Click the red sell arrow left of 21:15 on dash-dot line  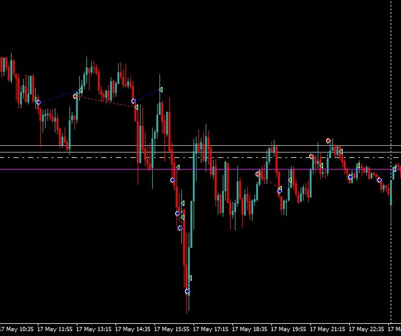[312, 156]
